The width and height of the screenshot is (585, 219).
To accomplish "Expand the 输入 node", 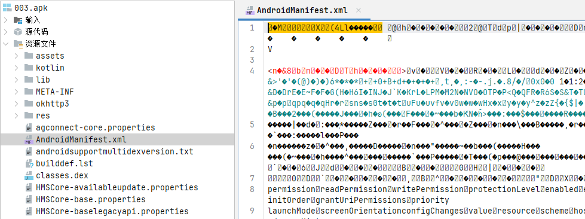I will [x=5, y=20].
